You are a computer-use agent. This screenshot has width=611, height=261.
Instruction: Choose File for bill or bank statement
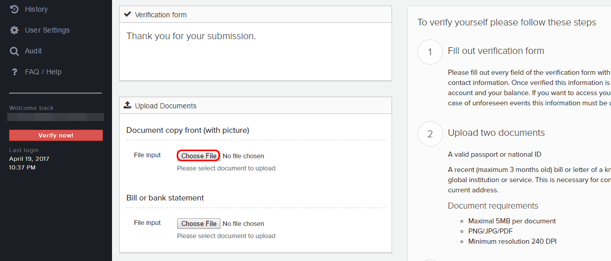point(199,223)
